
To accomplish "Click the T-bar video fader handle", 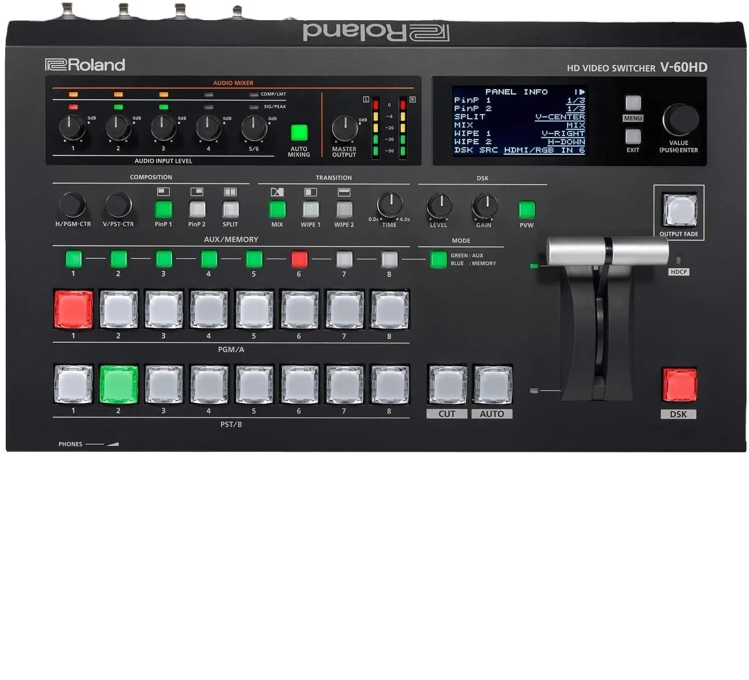I will pyautogui.click(x=608, y=251).
